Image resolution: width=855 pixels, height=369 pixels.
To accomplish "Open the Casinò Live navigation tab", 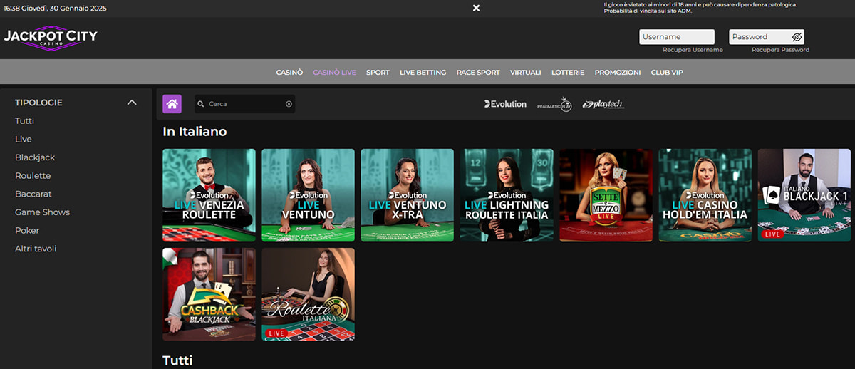I will pos(334,72).
